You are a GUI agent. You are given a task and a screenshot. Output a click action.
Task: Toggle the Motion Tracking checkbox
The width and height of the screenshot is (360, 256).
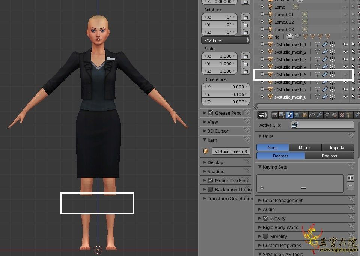(x=210, y=180)
